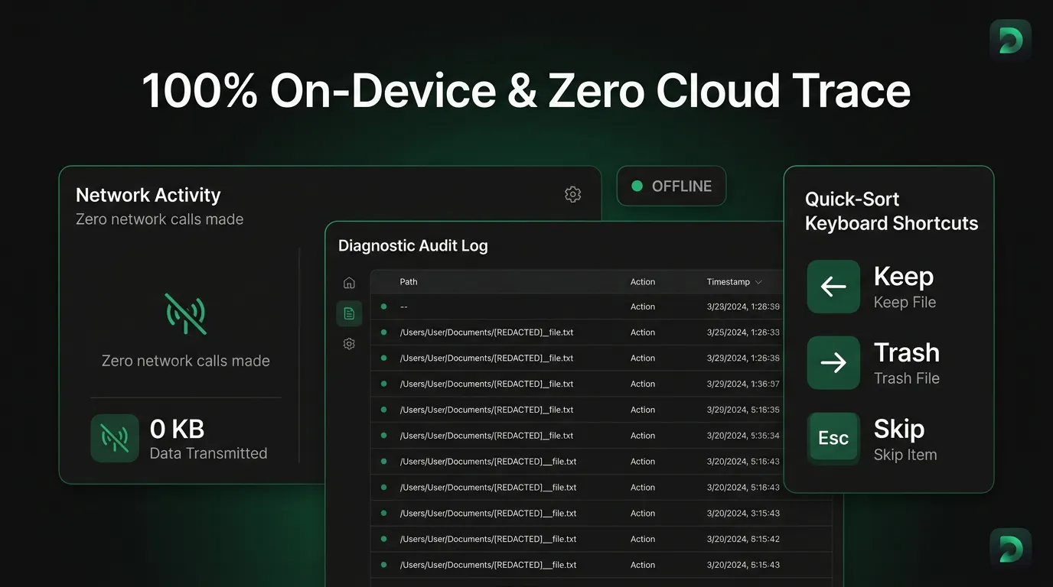Click the 'Skip' shortcut title
The height and width of the screenshot is (587, 1053).
click(899, 429)
